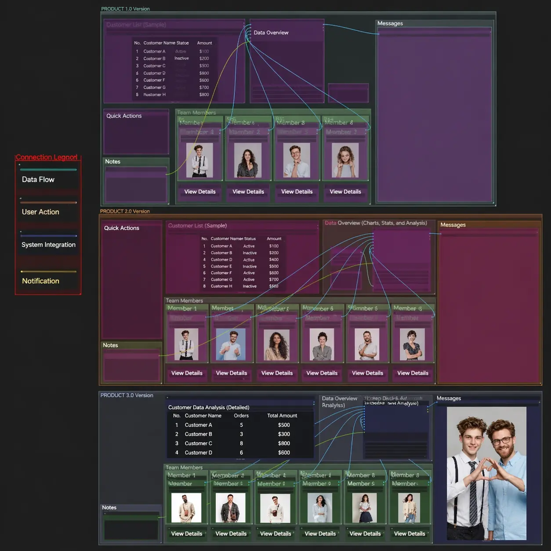The height and width of the screenshot is (551, 551).
Task: Click the Notes field in Product 2.0
Action: [131, 365]
